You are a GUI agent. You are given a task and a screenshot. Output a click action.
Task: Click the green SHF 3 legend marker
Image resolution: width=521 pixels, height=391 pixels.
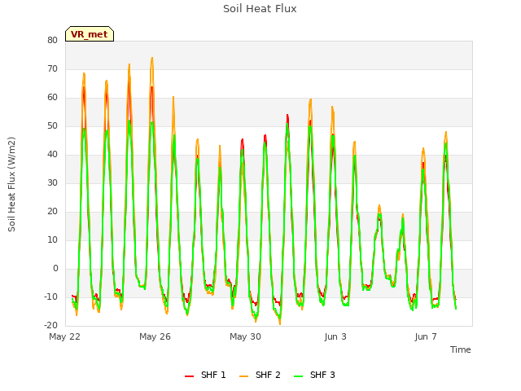tap(299, 376)
